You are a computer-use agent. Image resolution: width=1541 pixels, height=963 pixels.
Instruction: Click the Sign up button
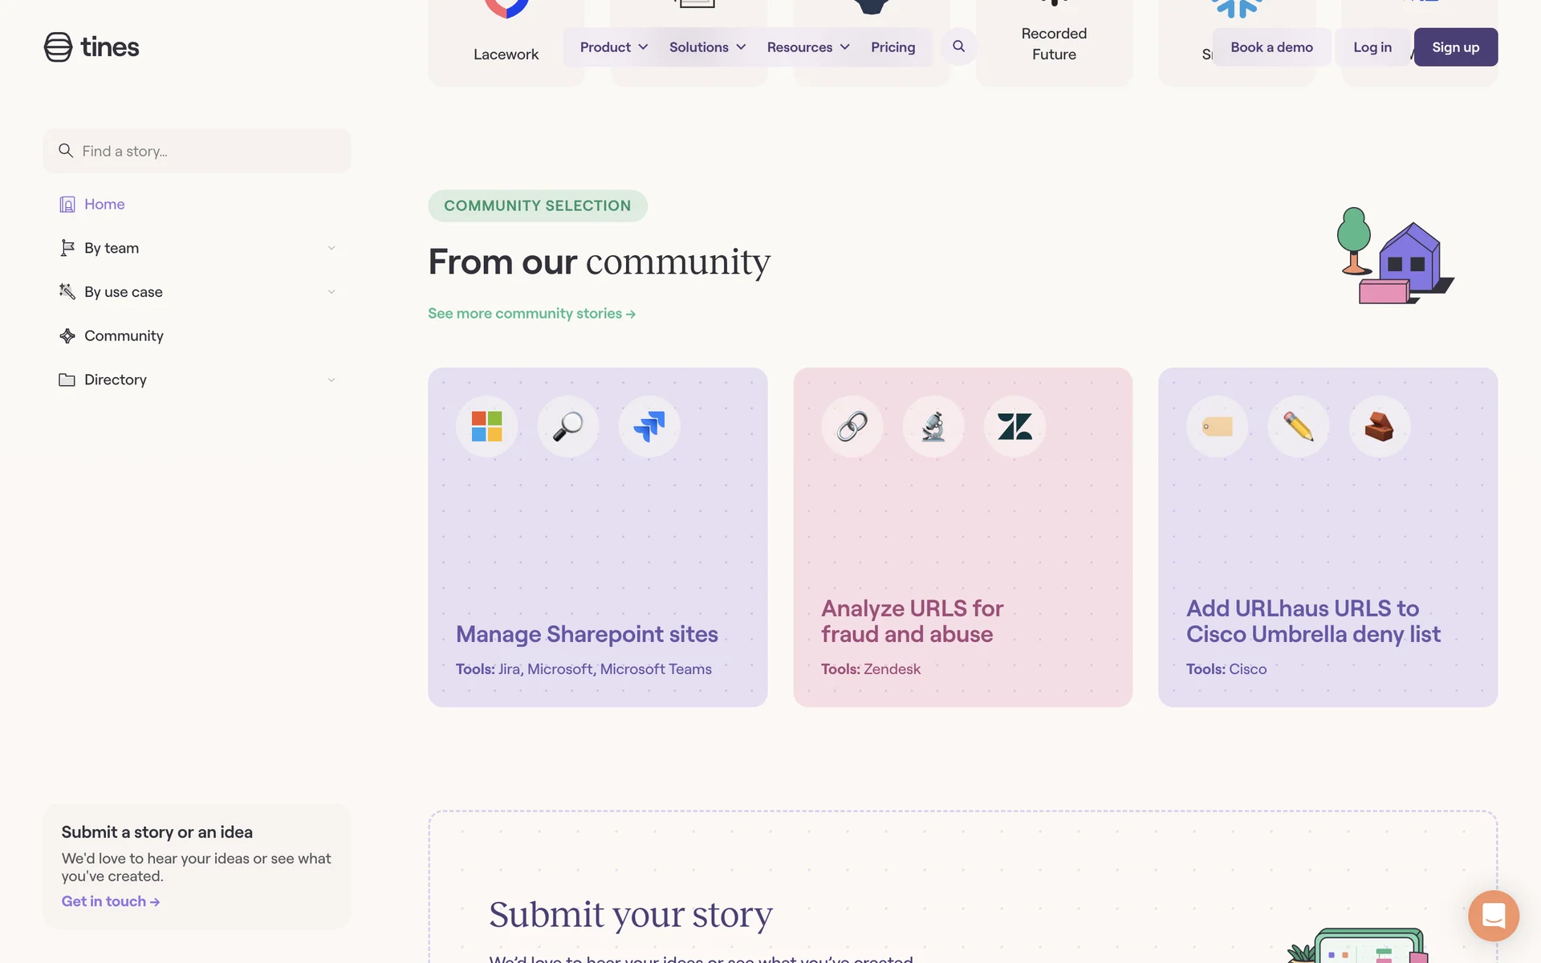coord(1455,47)
